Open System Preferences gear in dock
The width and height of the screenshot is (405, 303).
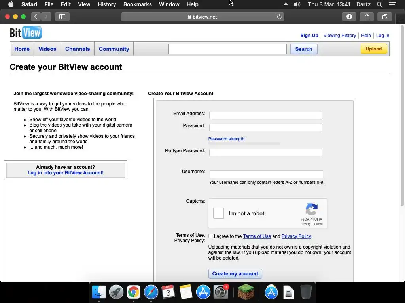(x=221, y=292)
